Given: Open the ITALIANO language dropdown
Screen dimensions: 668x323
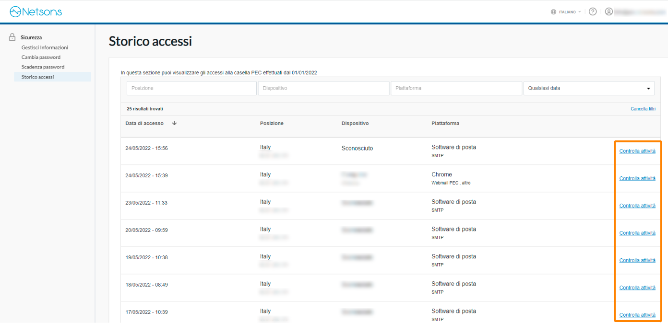Looking at the screenshot, I should coord(570,12).
